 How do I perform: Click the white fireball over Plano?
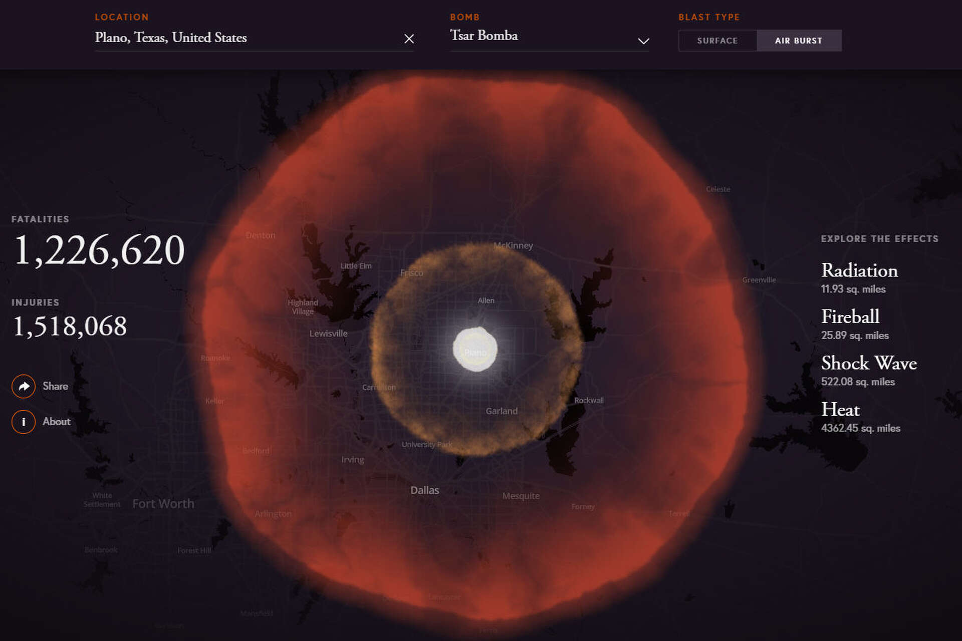pos(475,349)
